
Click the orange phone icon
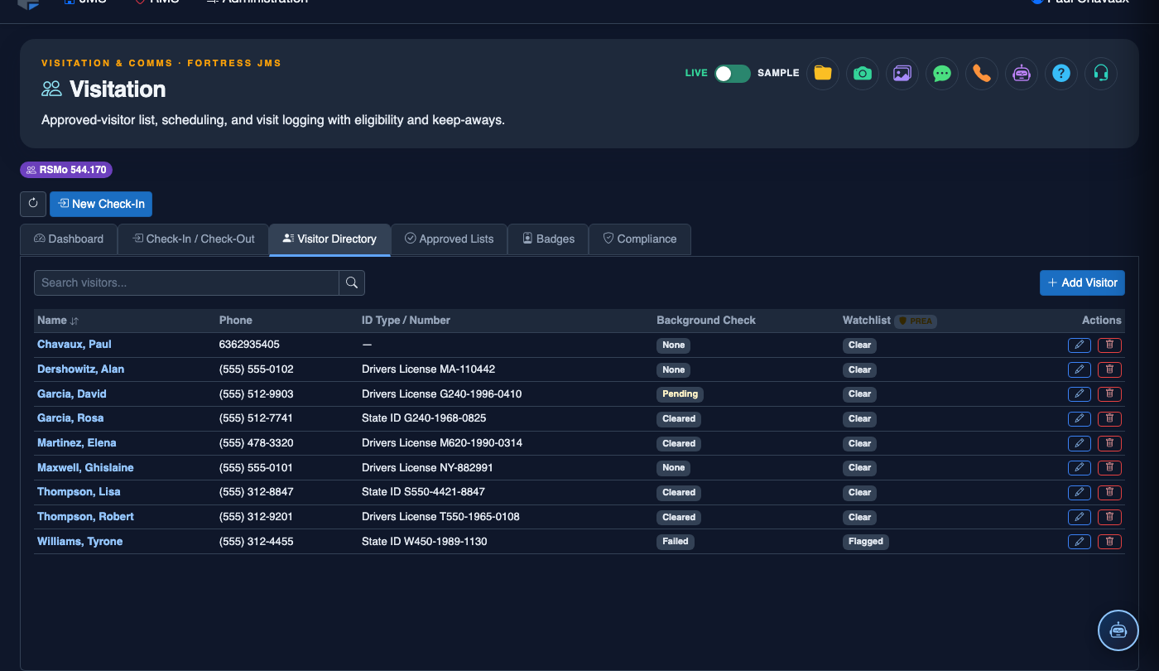click(x=982, y=73)
